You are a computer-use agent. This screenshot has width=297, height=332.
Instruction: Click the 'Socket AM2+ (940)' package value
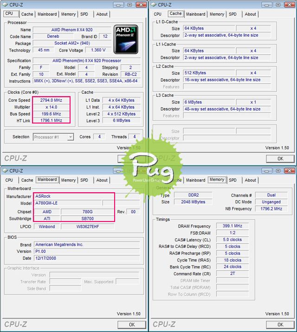tap(72, 43)
